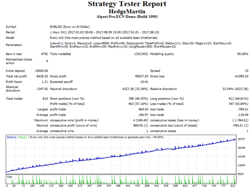The image size is (252, 189).
Task: Click the '18757' chart axis value
Action: pyautogui.click(x=241, y=139)
